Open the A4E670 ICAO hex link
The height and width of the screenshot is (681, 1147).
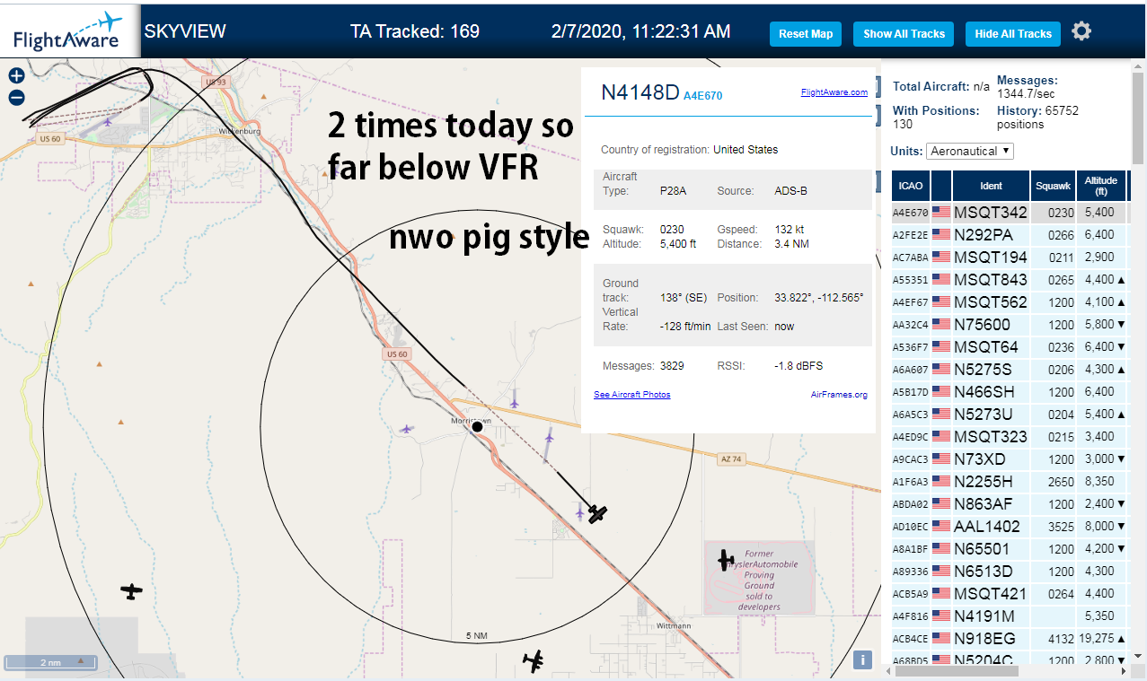(702, 95)
